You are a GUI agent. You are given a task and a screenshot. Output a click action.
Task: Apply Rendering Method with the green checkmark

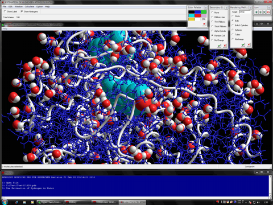[243, 44]
